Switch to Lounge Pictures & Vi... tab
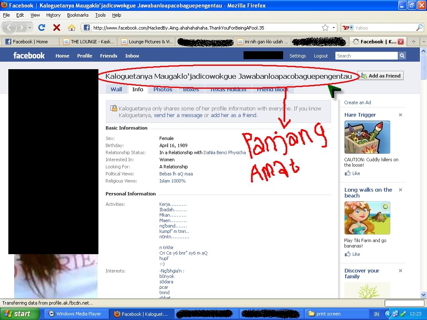 coord(147,42)
